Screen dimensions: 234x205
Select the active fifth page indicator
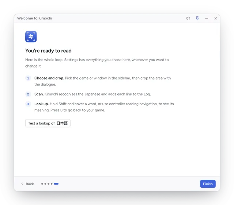pyautogui.click(x=56, y=184)
